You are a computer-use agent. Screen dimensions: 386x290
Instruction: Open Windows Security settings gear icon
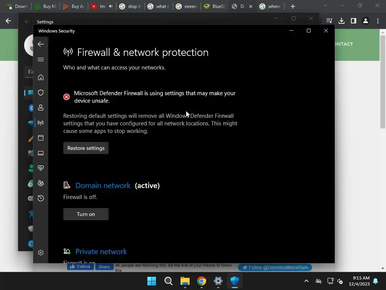point(41,253)
